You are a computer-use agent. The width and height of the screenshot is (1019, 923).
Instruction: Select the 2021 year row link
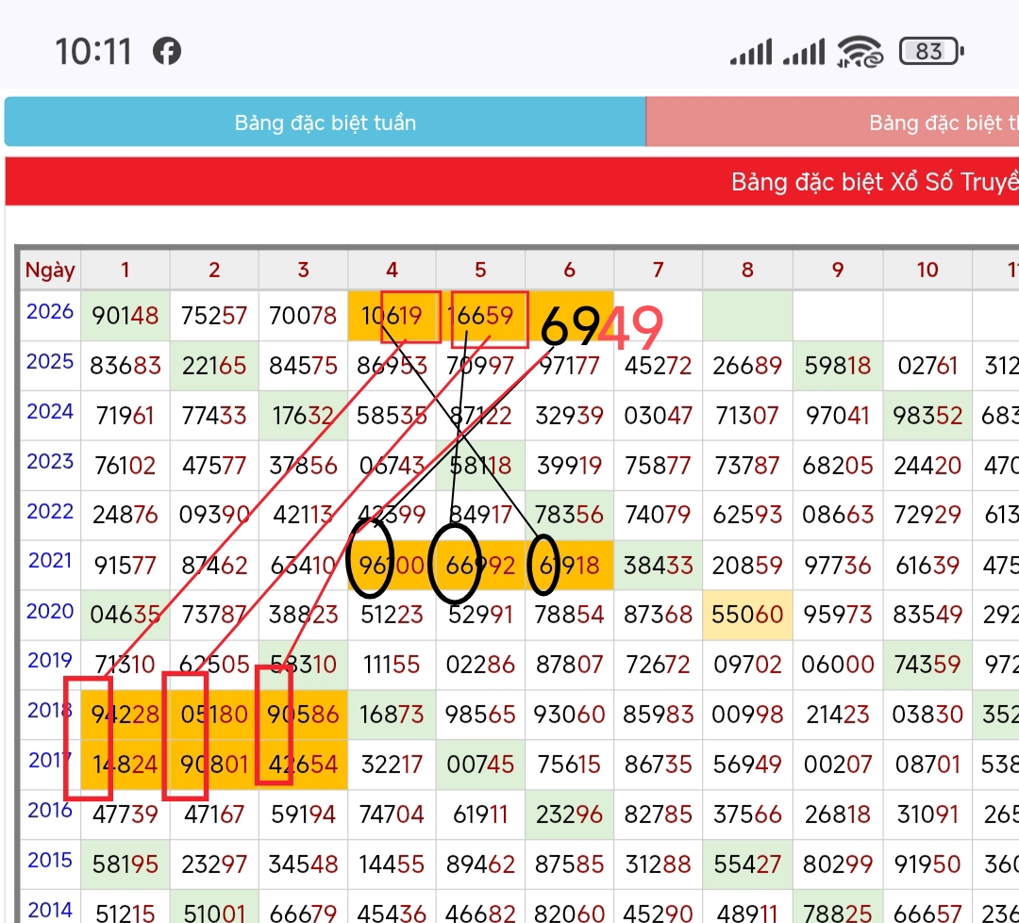[x=50, y=561]
